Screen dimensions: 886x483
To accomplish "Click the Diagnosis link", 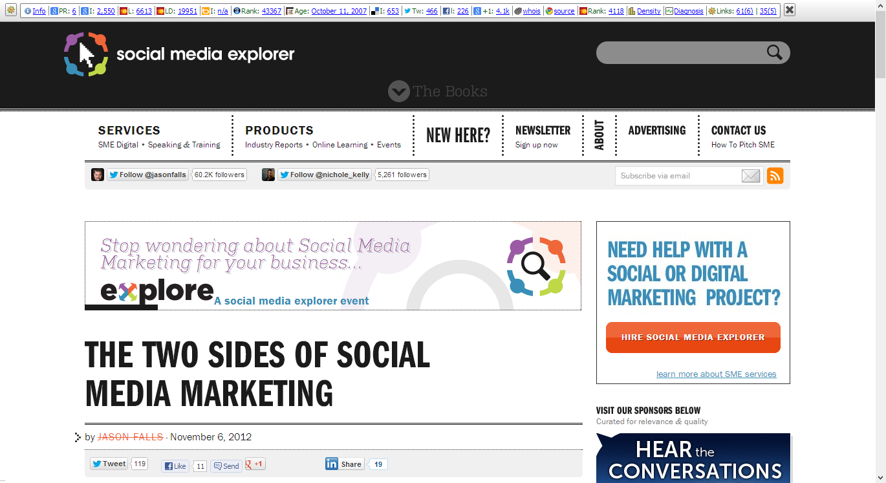I will (688, 11).
